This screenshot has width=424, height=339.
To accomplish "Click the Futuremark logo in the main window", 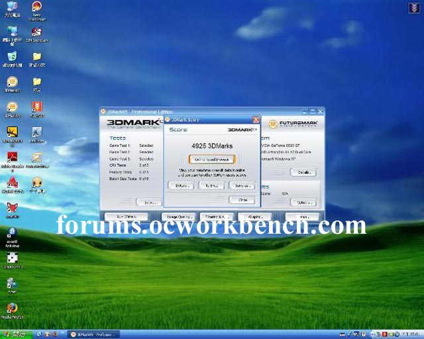I will [x=293, y=124].
